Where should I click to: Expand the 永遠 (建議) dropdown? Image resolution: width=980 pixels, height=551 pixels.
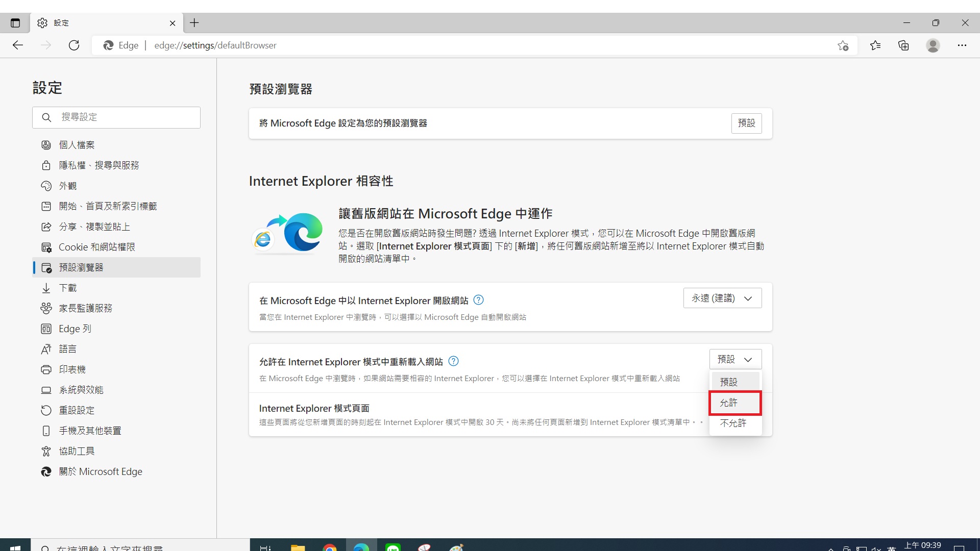(x=722, y=298)
